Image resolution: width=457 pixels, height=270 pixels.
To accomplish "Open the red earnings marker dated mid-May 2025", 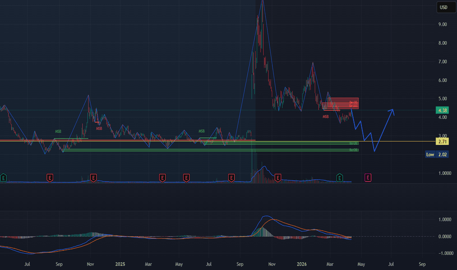I will point(186,178).
